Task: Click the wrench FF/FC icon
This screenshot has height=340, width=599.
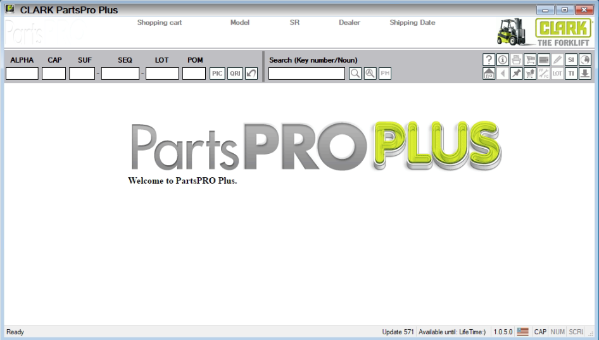Action: (x=544, y=73)
